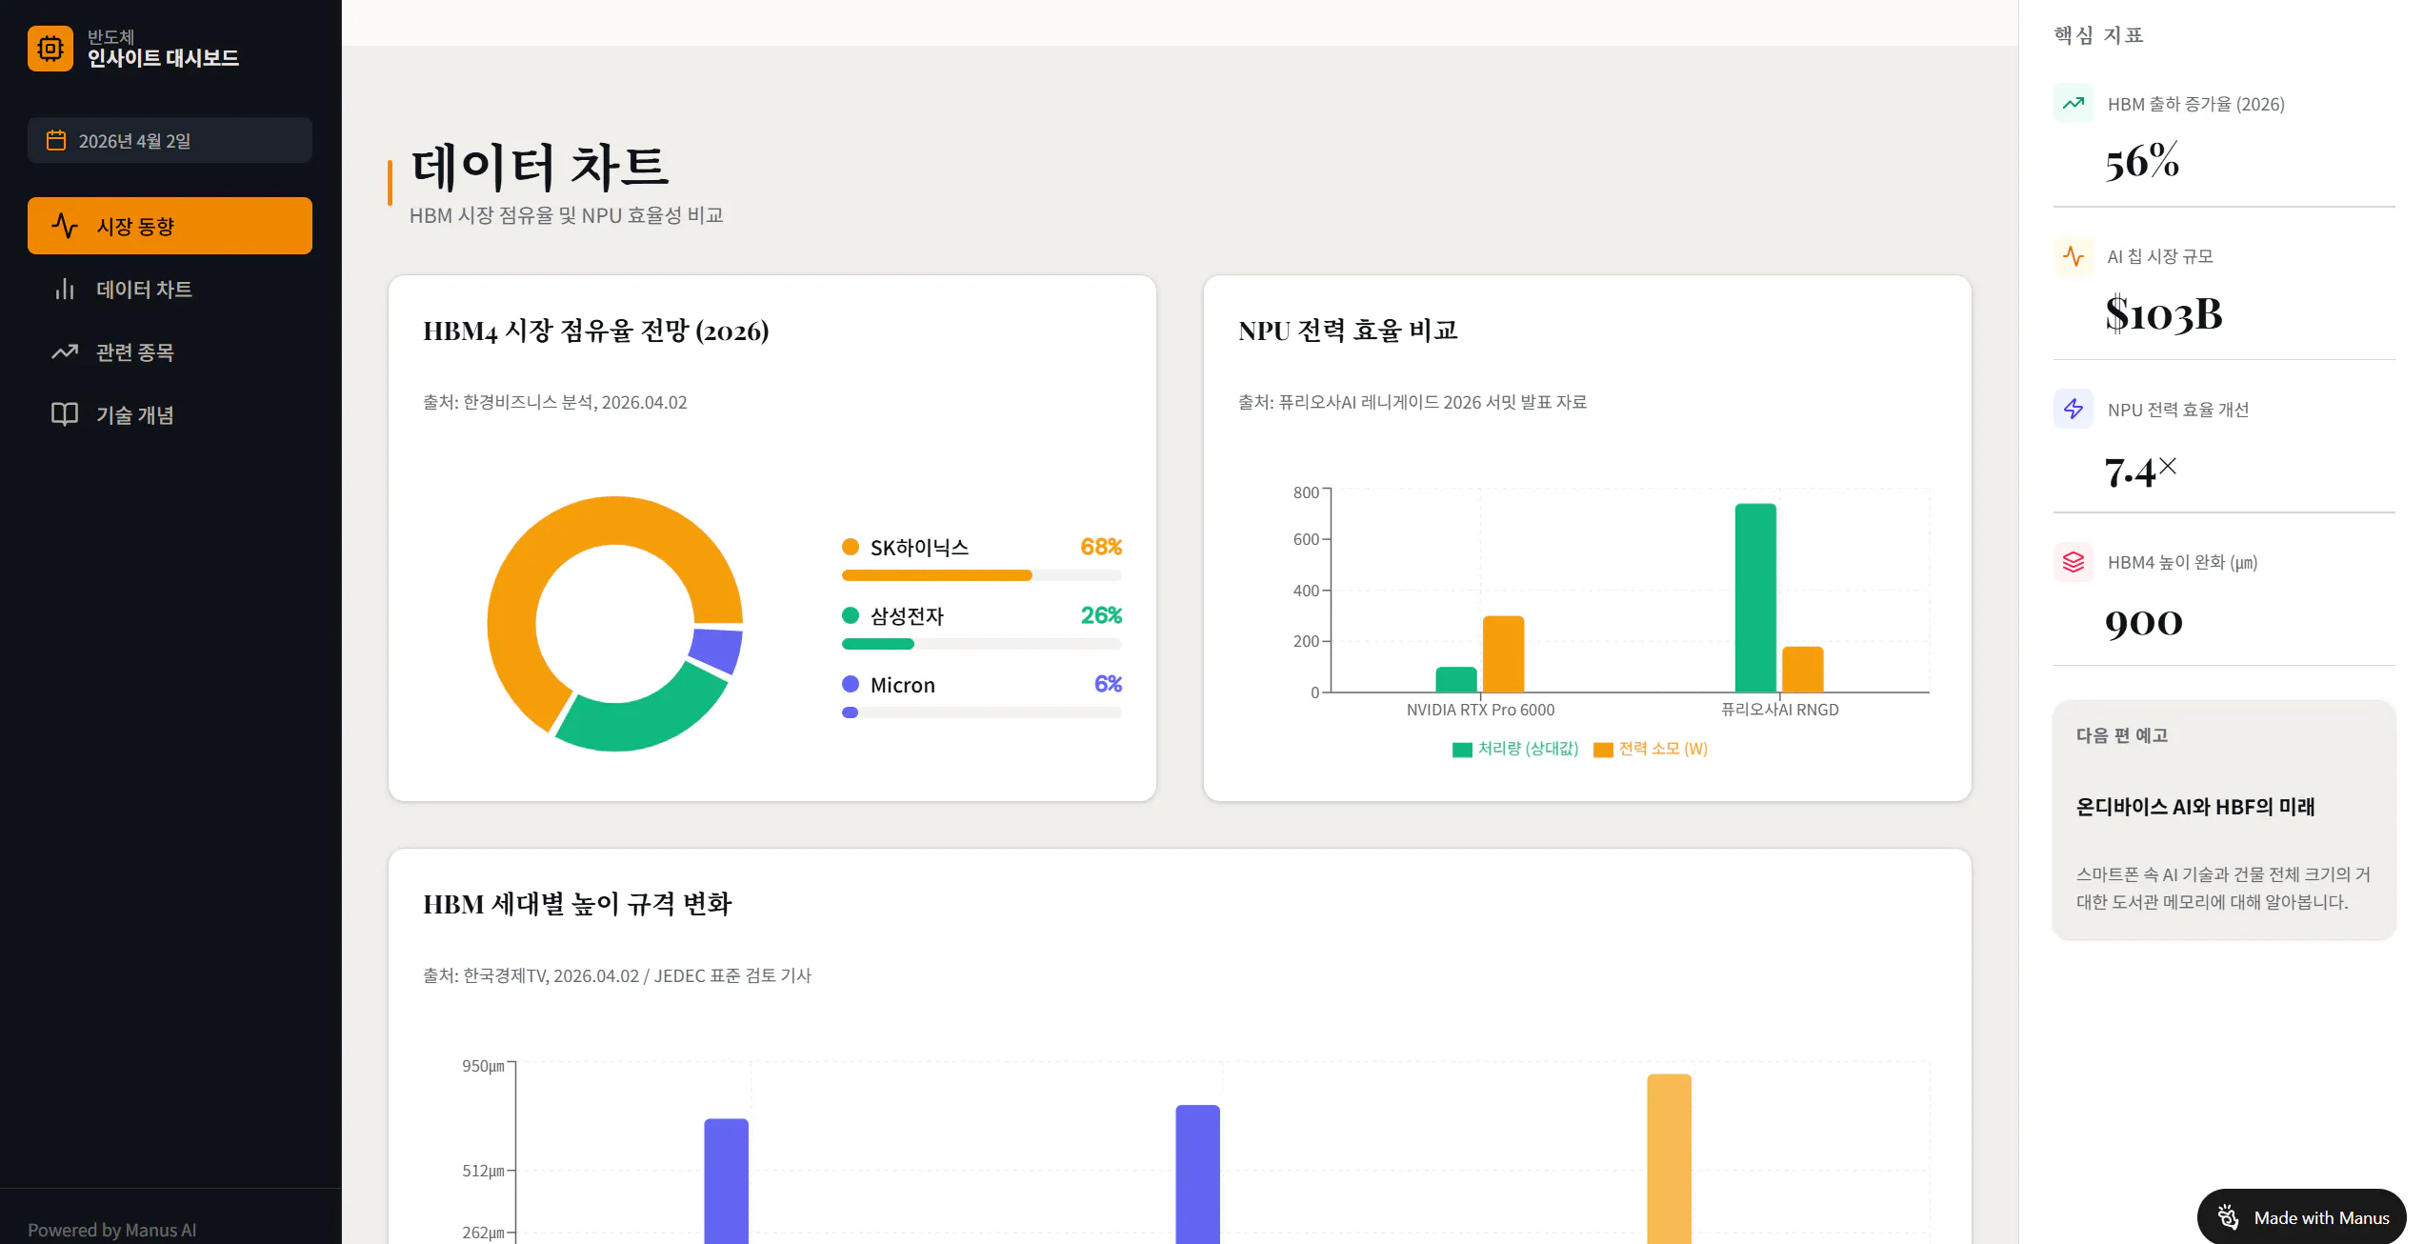Toggle the 전력 소모 (W) legend entry
Screen dimensions: 2424x1244
(1651, 749)
